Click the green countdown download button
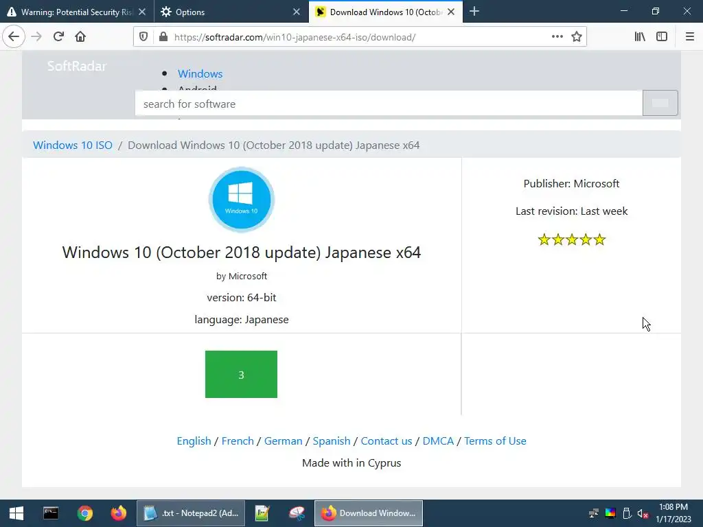This screenshot has height=527, width=703. [x=241, y=374]
